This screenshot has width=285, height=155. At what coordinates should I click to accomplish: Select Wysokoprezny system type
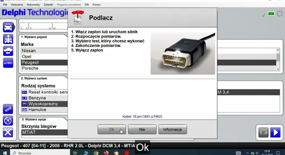tap(45, 104)
